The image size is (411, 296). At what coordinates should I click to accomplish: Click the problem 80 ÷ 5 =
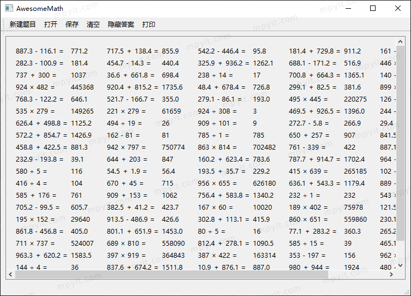tap(211, 232)
